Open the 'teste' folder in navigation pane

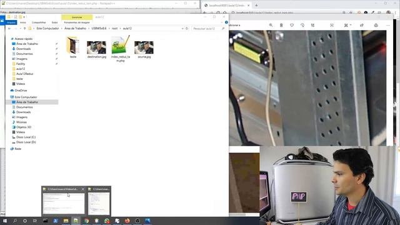point(19,79)
